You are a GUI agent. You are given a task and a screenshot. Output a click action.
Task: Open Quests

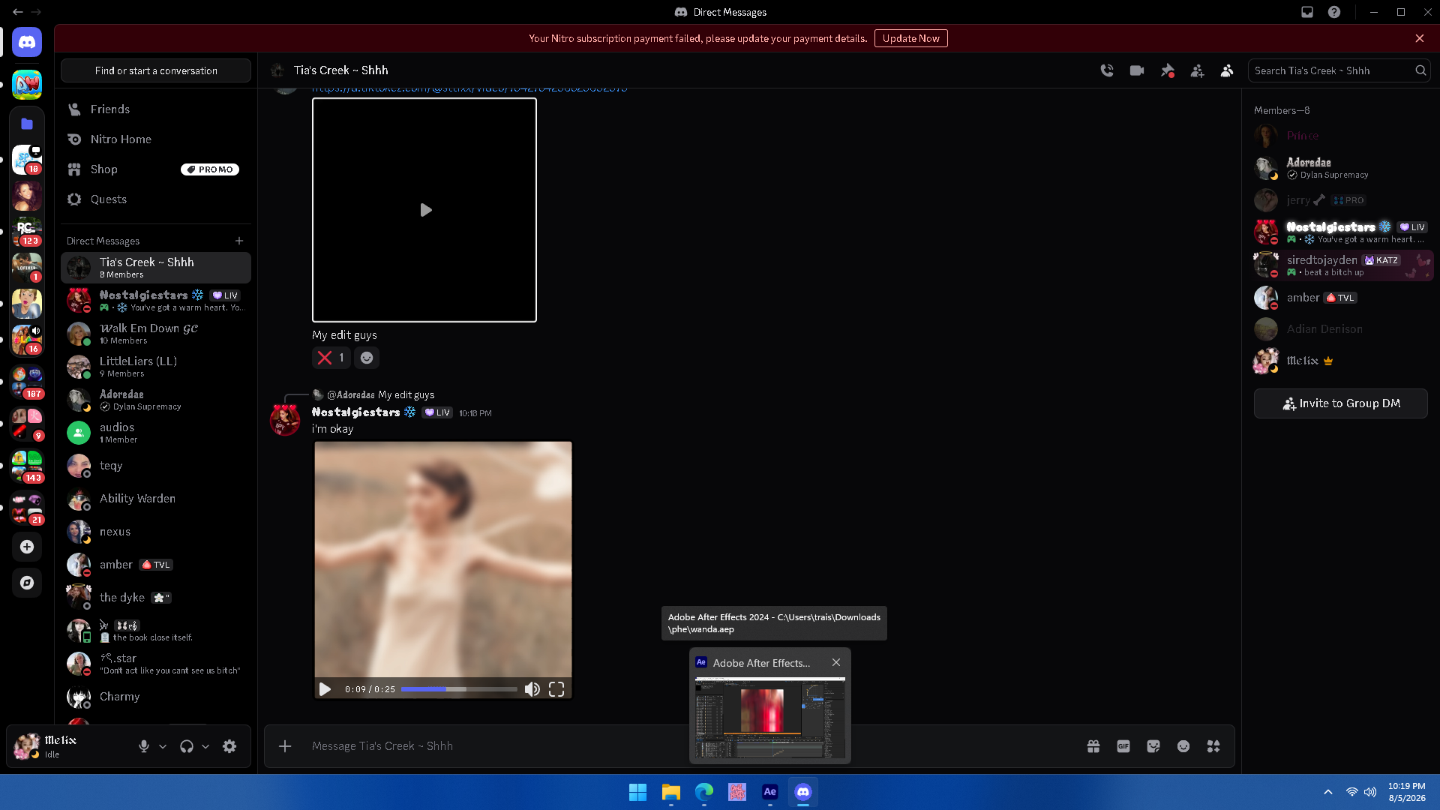point(156,199)
